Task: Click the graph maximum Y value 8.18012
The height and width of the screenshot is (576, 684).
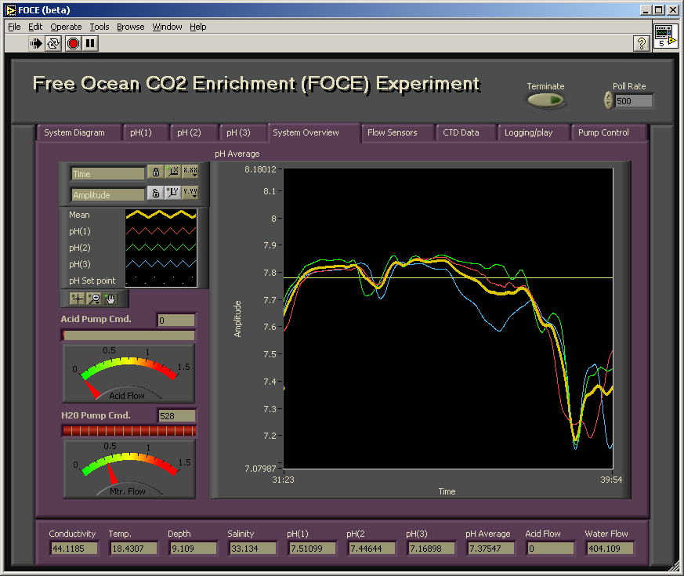Action: tap(260, 169)
